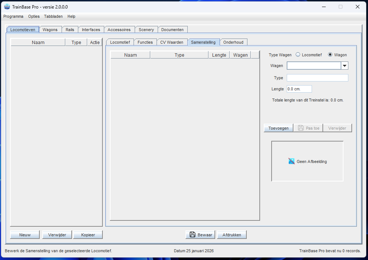Switch to the CV Waarden tab

click(172, 42)
